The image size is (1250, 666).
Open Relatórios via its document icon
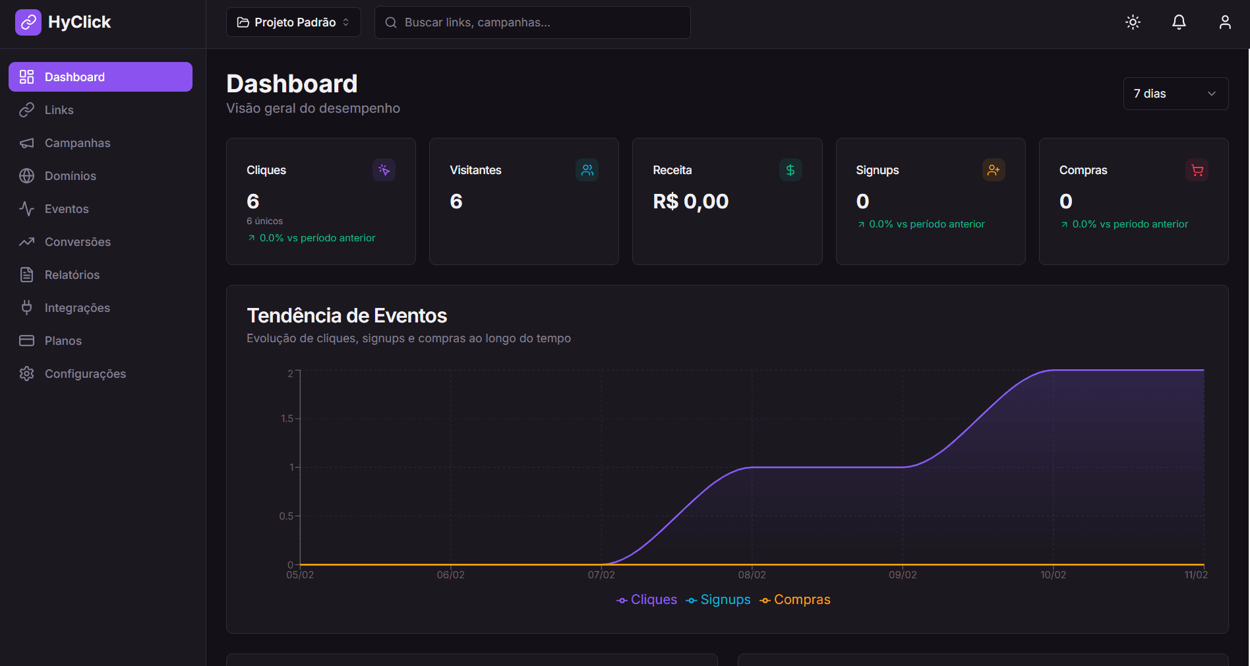pyautogui.click(x=26, y=274)
